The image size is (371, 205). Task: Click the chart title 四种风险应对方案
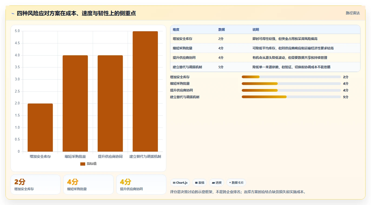[x=76, y=13]
